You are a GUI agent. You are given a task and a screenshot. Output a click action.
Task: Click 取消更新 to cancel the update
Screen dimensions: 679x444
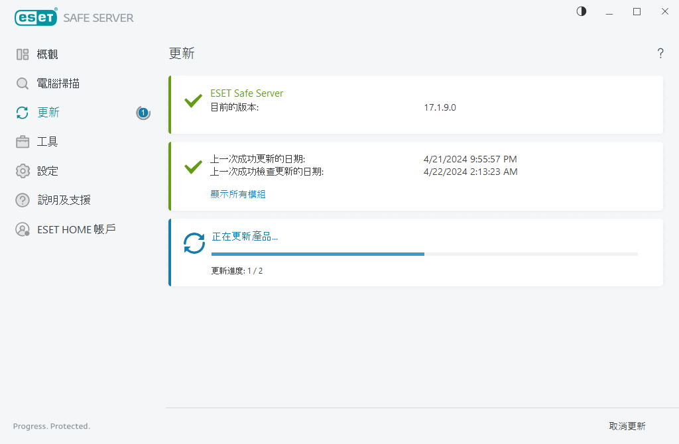626,427
